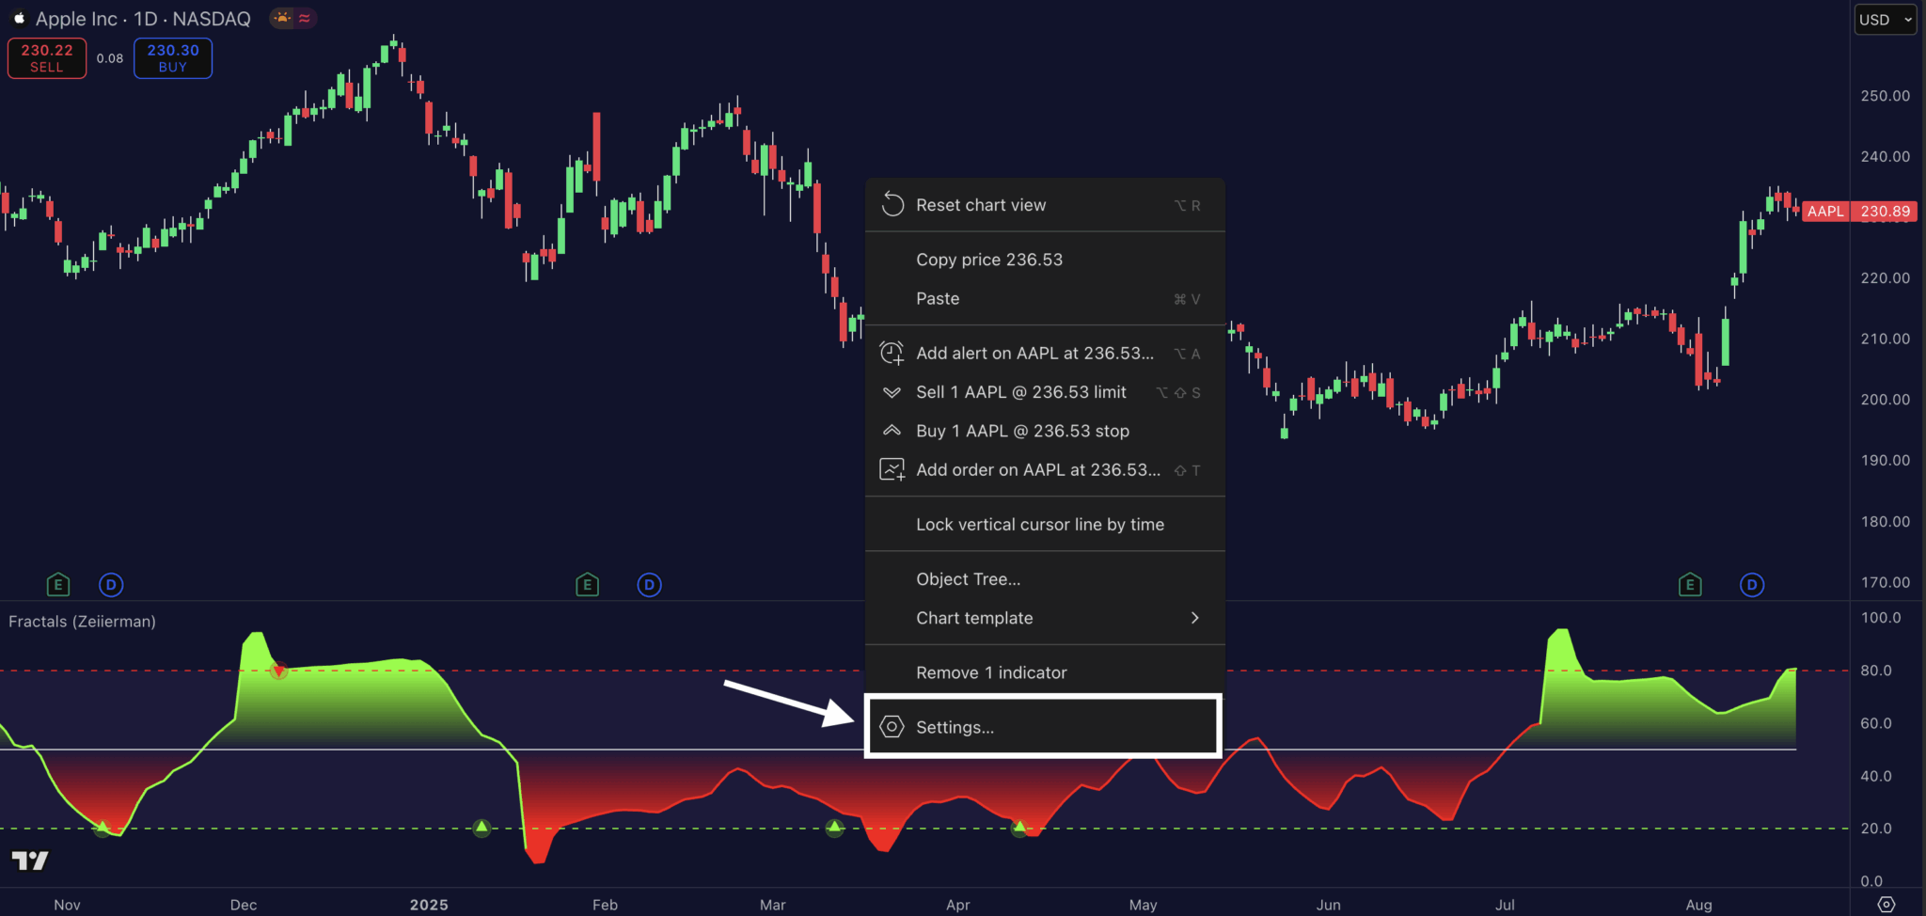Choose Remove 1 indicator menu item
Image resolution: width=1926 pixels, height=916 pixels.
click(991, 671)
